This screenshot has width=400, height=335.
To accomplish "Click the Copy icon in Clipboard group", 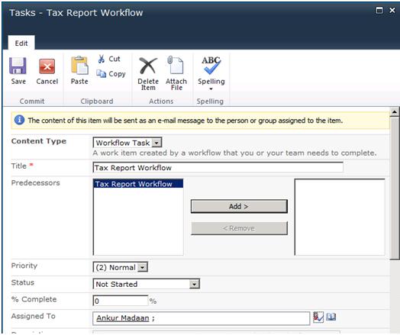I will [x=102, y=74].
